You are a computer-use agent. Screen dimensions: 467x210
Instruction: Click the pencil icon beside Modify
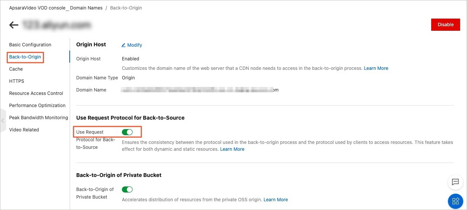(x=123, y=45)
